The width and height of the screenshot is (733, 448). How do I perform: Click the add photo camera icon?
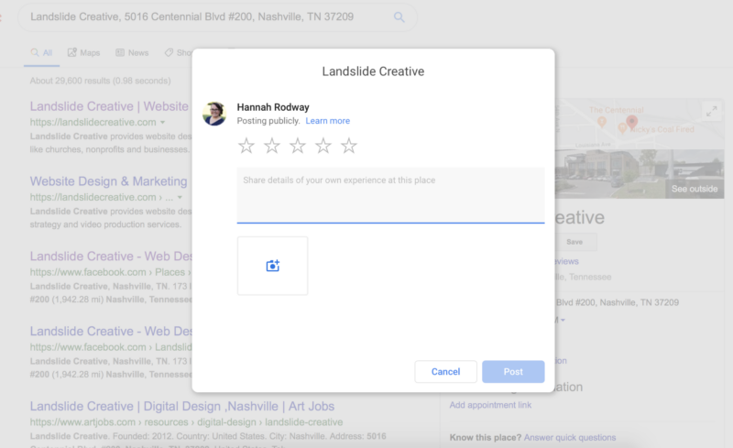pyautogui.click(x=272, y=266)
